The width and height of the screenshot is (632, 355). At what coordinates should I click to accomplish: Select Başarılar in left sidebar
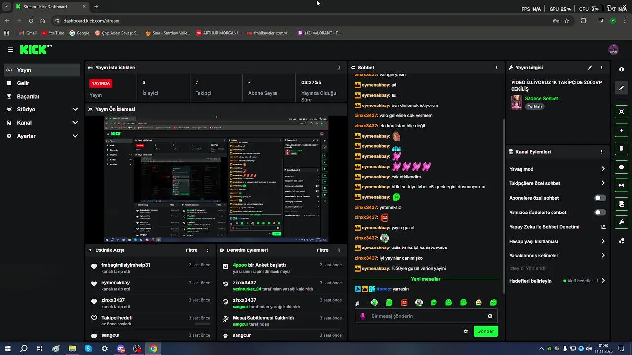(x=42, y=97)
